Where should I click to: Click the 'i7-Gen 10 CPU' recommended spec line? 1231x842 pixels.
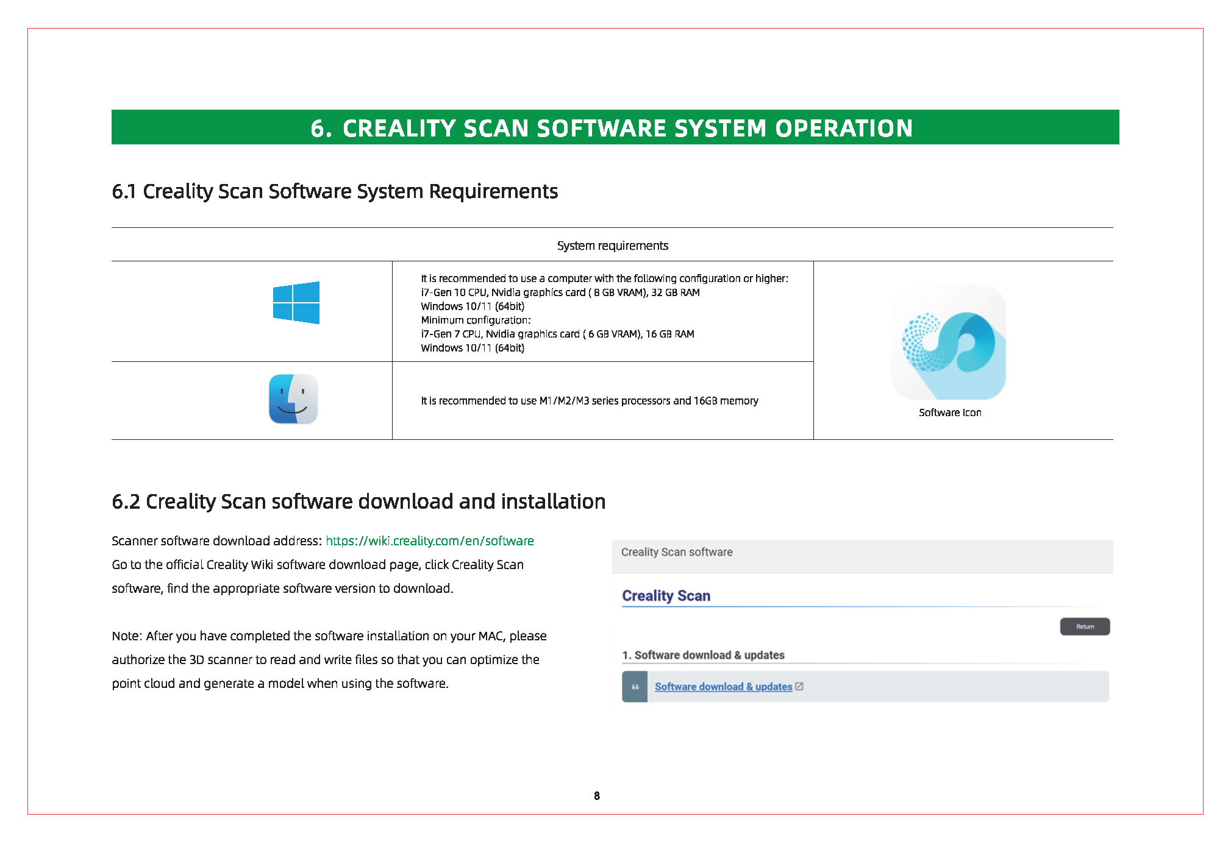point(560,292)
